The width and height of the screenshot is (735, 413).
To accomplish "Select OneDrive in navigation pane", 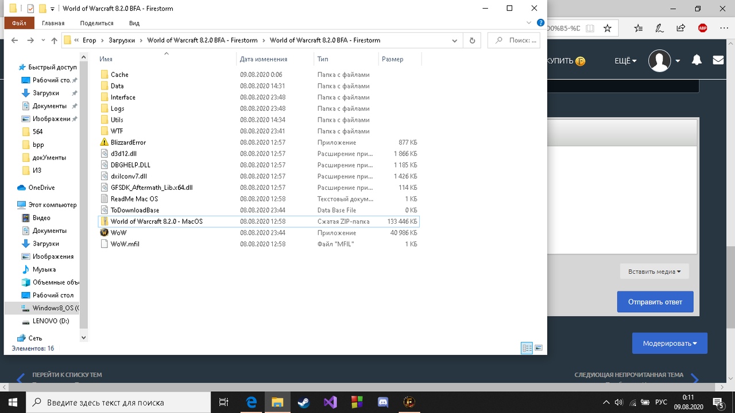I will coord(41,188).
